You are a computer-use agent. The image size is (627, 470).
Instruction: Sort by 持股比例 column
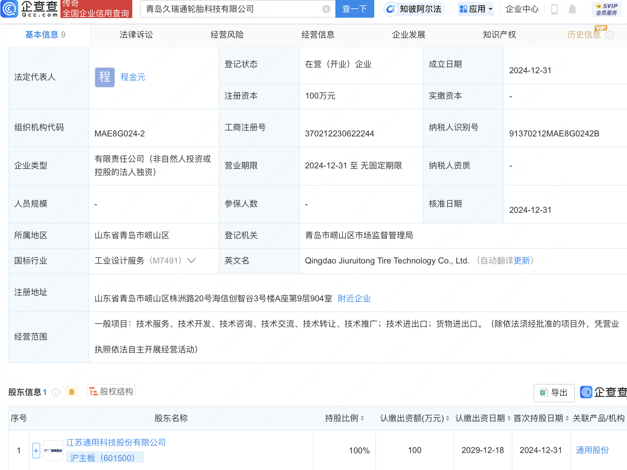tap(362, 418)
